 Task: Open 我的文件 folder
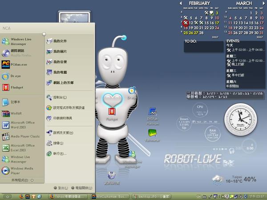tap(57, 41)
